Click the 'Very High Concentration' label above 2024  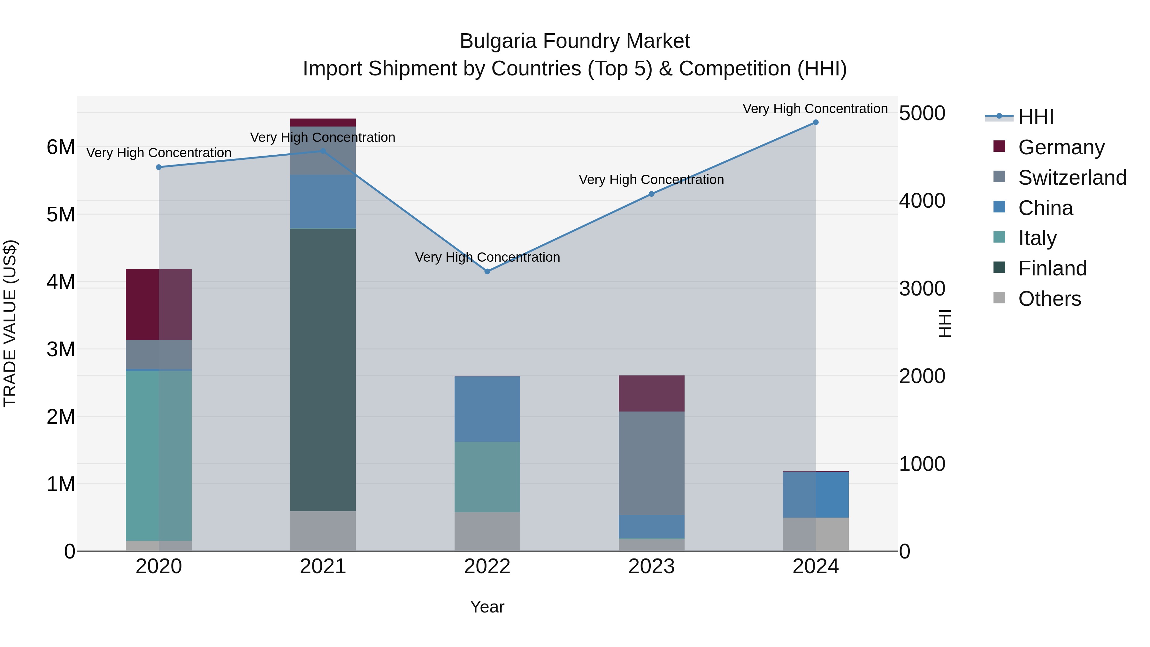tap(815, 109)
